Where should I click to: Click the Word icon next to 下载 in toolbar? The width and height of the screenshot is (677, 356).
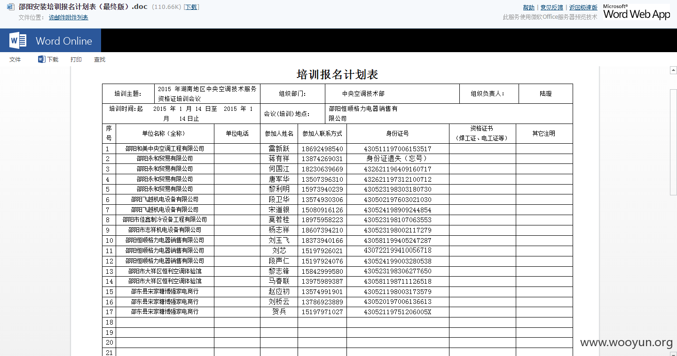[41, 59]
